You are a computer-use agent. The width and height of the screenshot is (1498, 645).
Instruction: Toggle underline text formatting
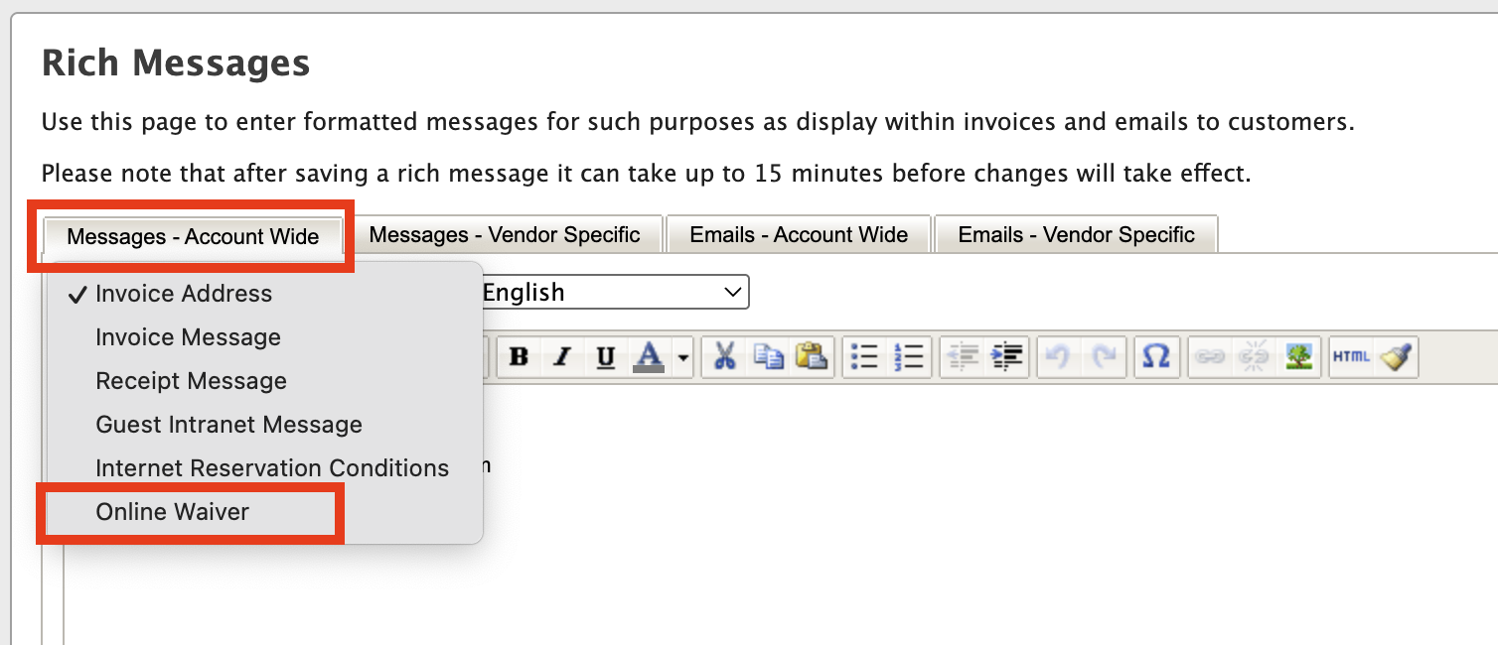(606, 357)
